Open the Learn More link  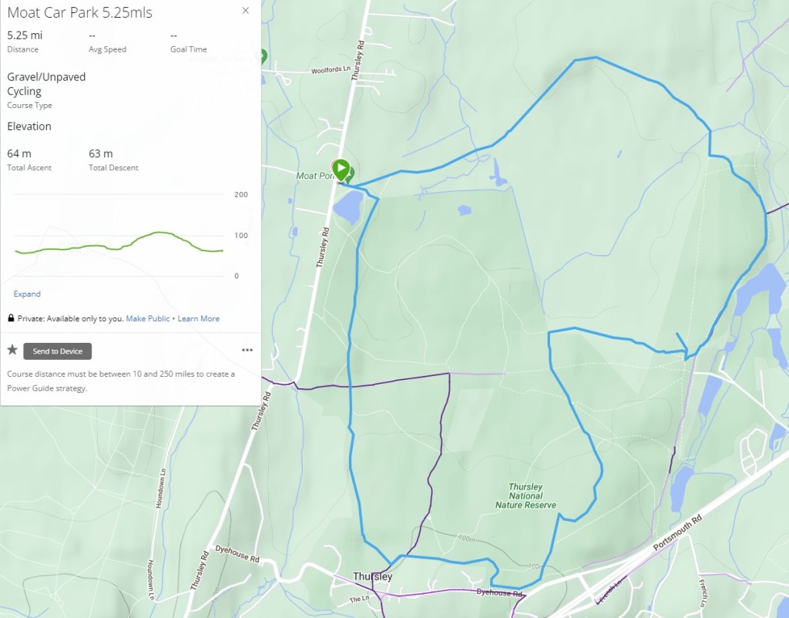198,318
